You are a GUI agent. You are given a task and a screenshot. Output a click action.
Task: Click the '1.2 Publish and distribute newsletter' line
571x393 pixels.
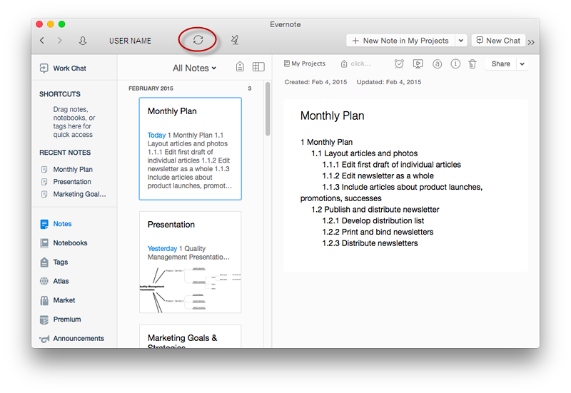tap(375, 210)
